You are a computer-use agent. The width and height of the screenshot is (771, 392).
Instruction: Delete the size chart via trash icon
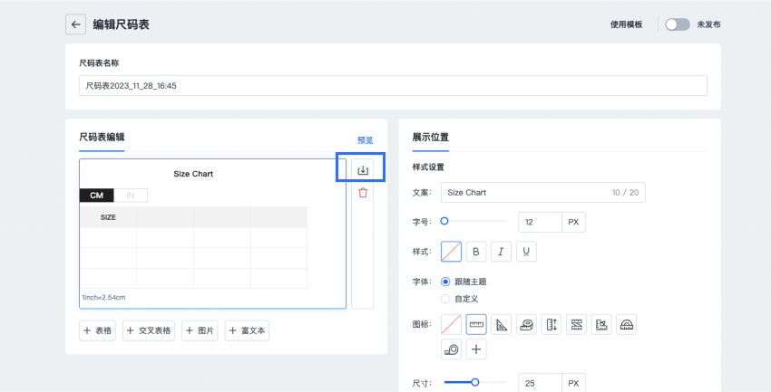363,193
